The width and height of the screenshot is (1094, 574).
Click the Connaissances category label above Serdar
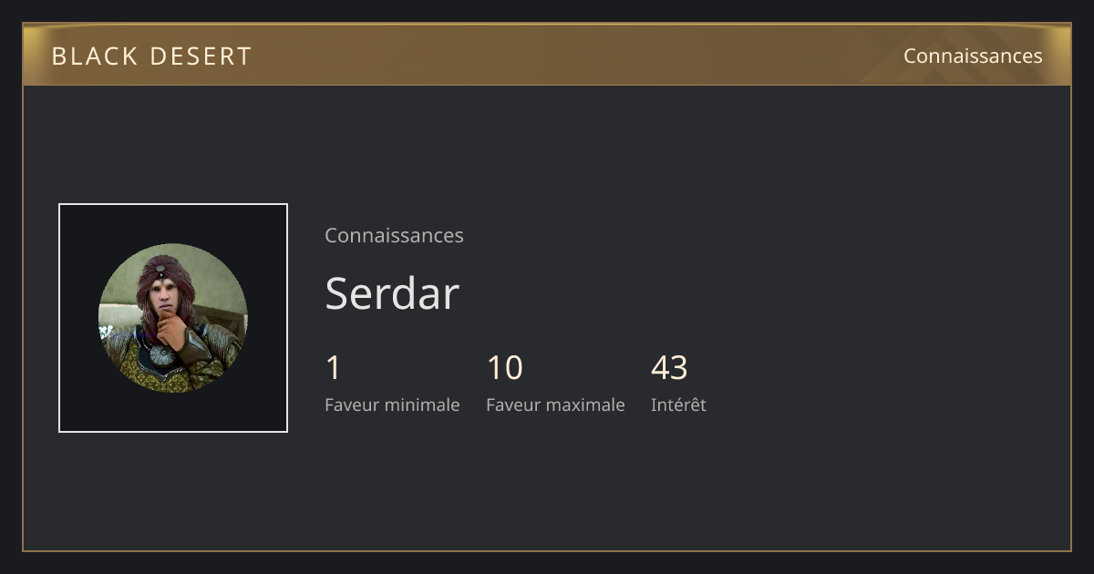coord(394,235)
